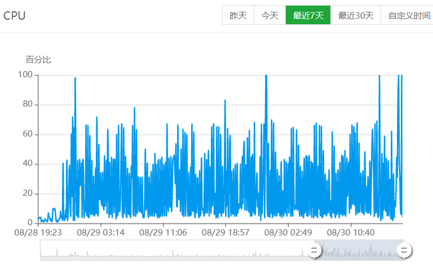Click the 20 y-axis value
Image resolution: width=433 pixels, height=271 pixels.
(28, 193)
